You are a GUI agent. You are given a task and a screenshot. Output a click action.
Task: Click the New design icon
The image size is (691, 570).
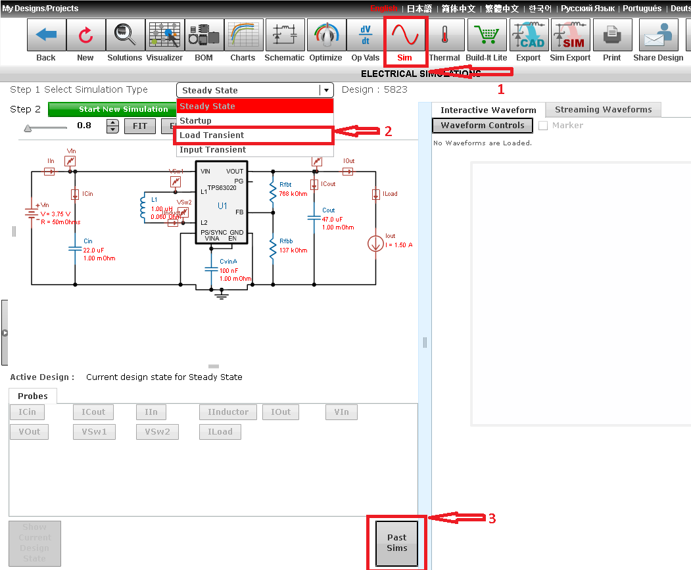pos(86,35)
